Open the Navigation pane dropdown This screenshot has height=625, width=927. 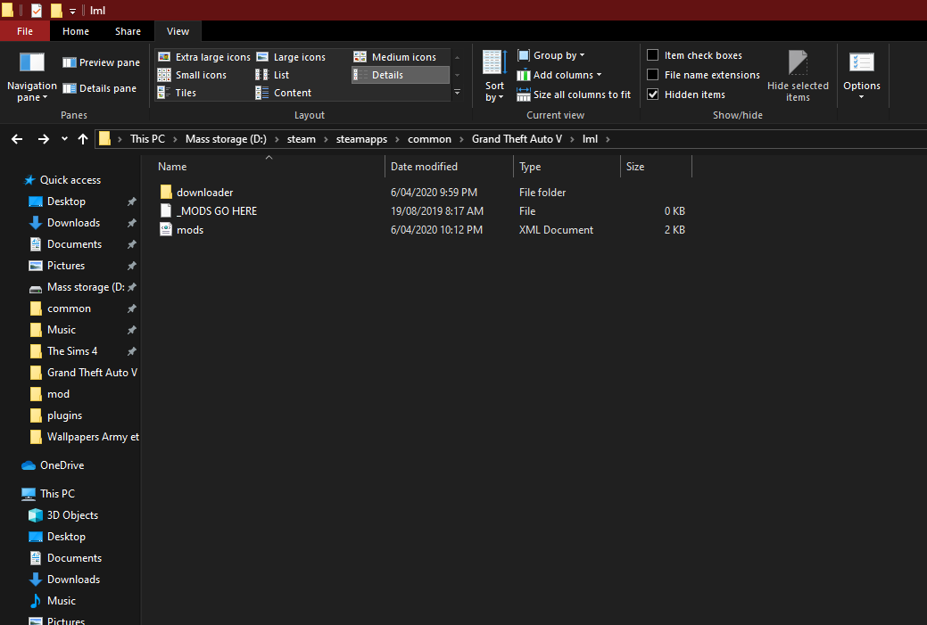click(x=32, y=78)
